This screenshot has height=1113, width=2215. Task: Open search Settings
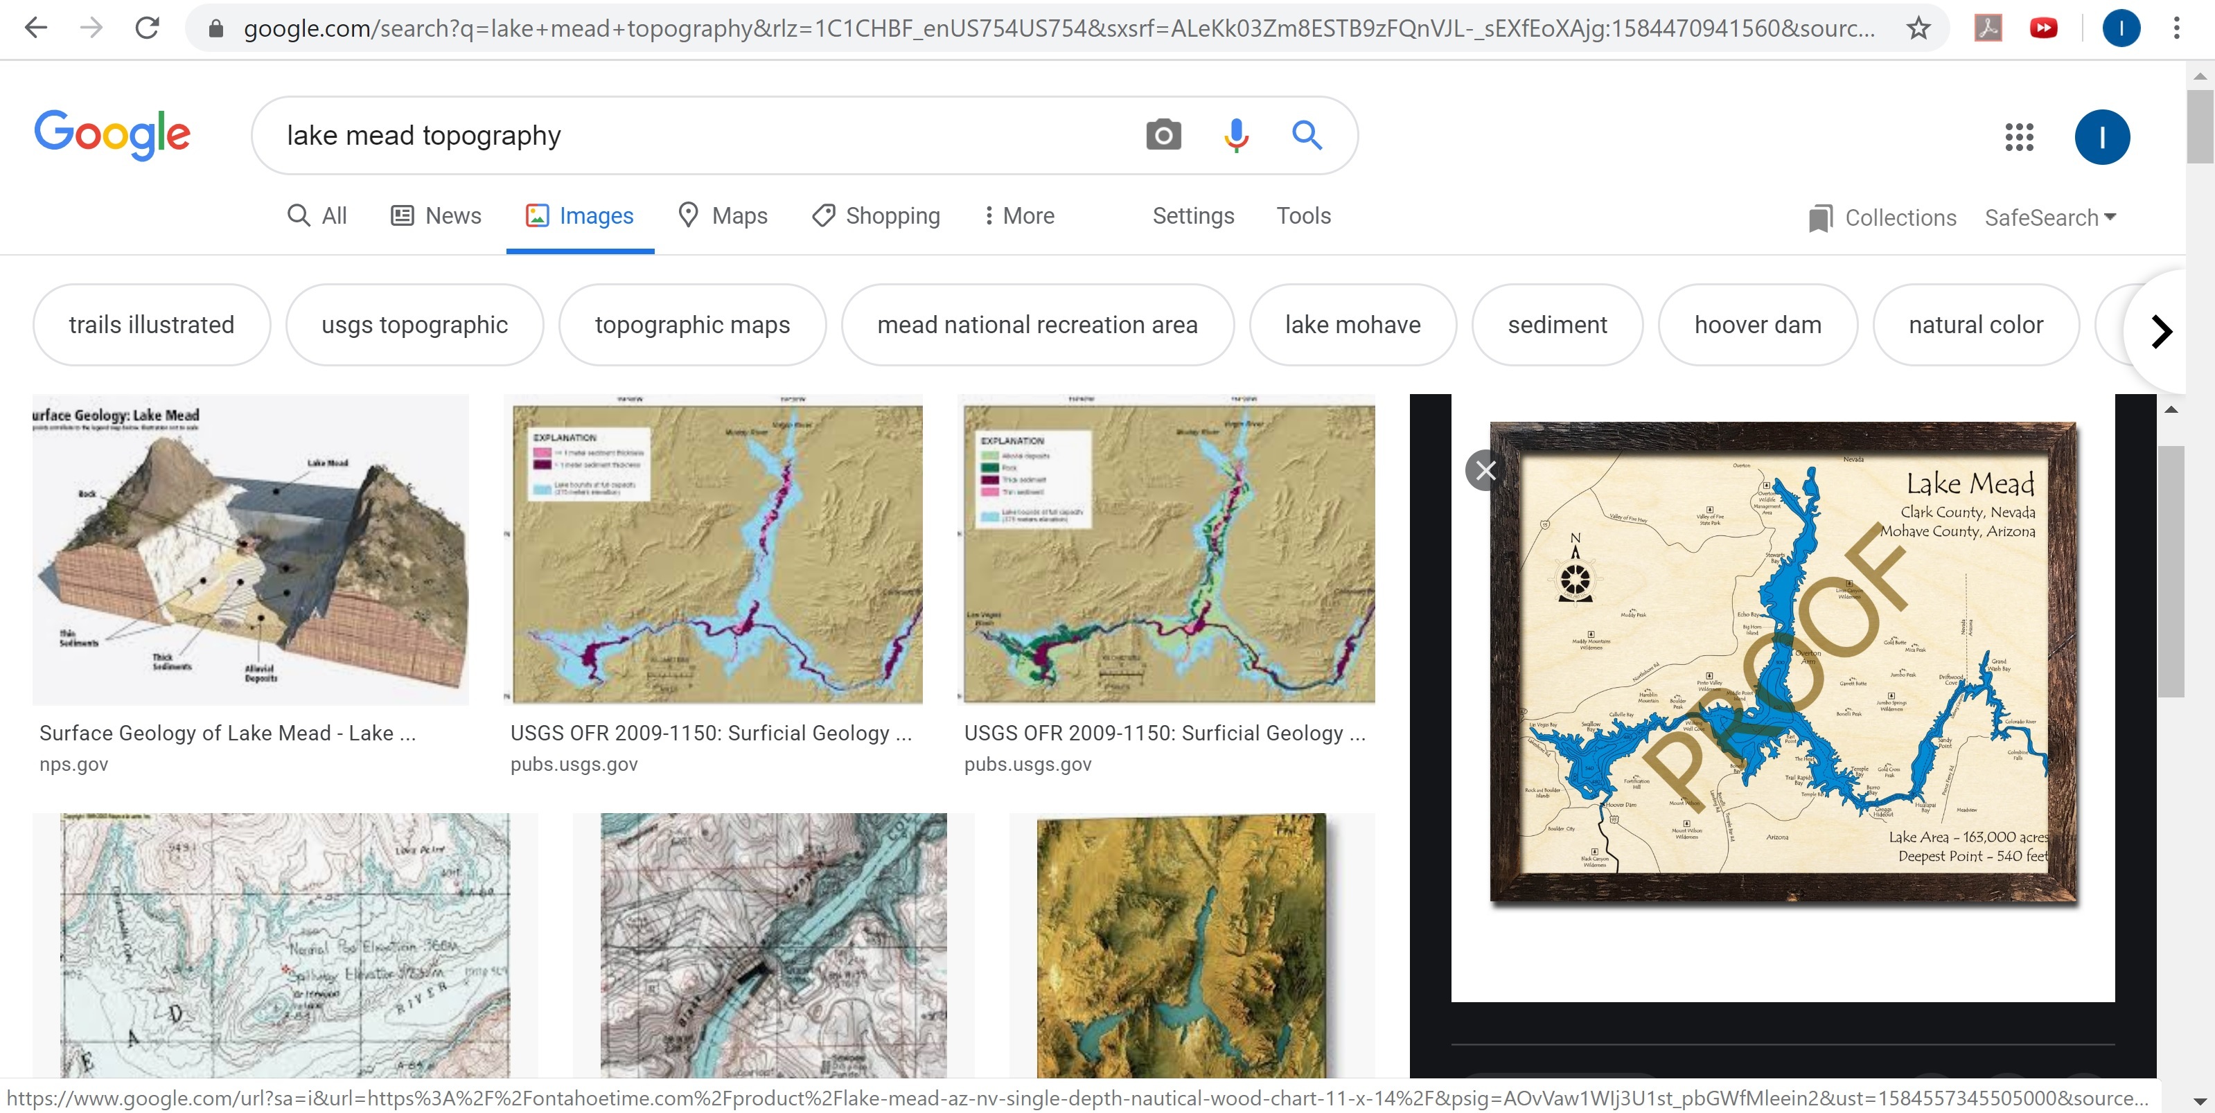click(x=1192, y=215)
